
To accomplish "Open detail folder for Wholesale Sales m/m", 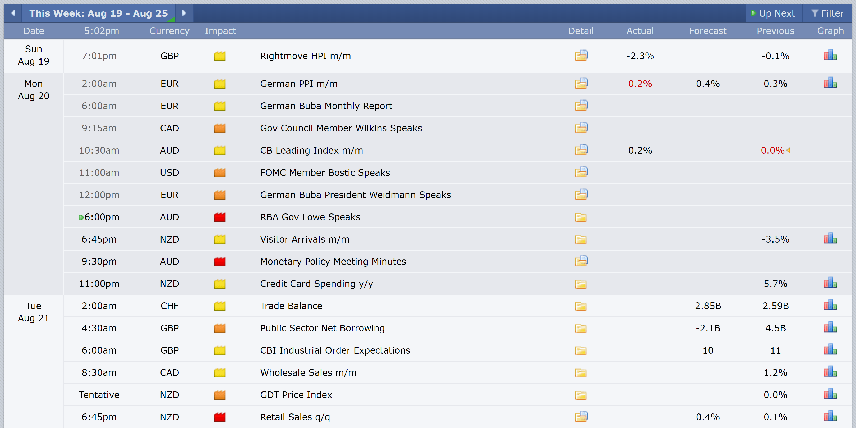I will tap(581, 374).
